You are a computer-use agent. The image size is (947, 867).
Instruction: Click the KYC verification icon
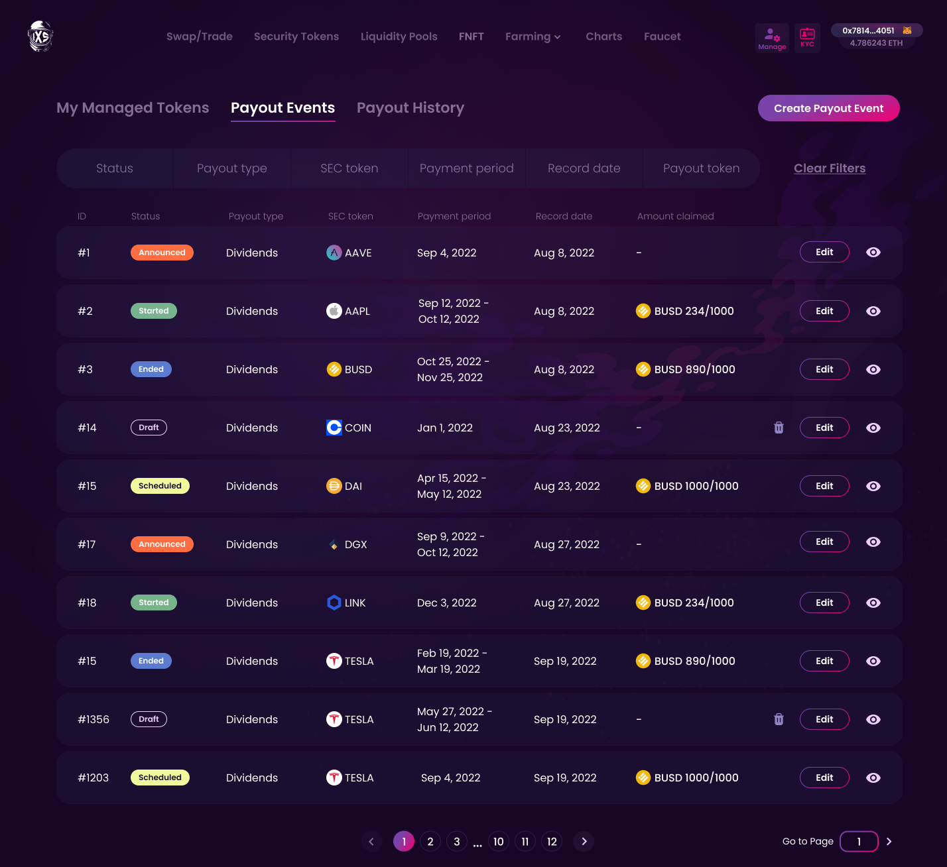807,37
